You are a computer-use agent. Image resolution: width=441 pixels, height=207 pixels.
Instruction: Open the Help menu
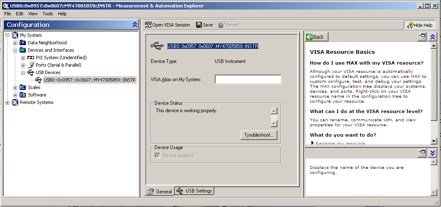click(x=62, y=14)
